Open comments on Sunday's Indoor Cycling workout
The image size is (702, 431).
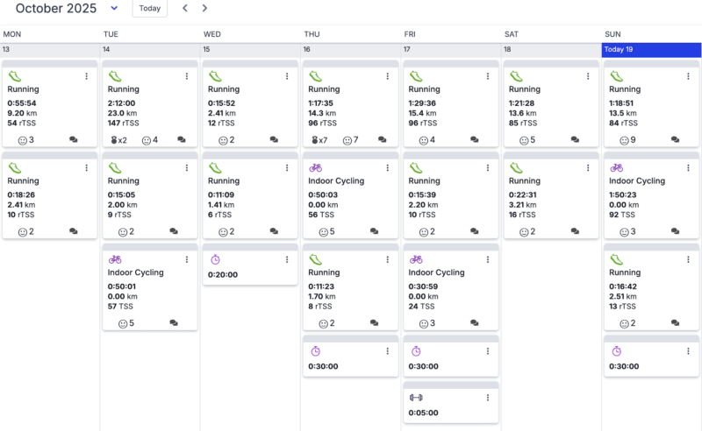(x=675, y=232)
